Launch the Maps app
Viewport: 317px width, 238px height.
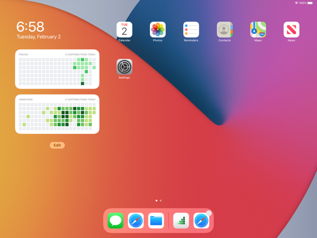(x=258, y=29)
